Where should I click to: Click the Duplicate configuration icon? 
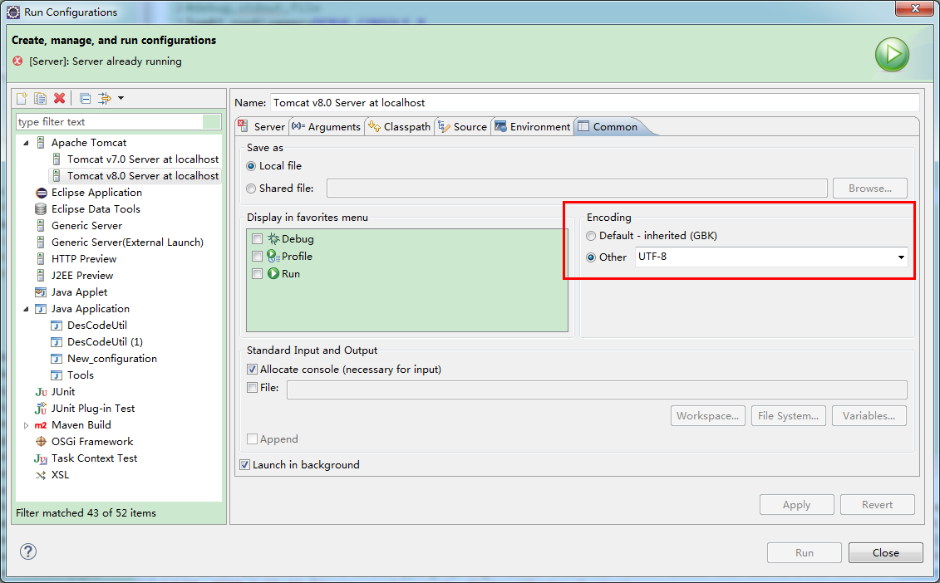[x=40, y=98]
